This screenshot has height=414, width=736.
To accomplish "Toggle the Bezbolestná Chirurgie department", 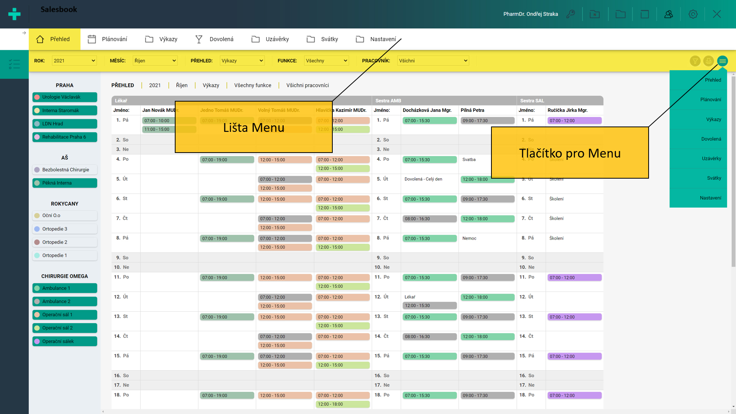I will [x=65, y=169].
